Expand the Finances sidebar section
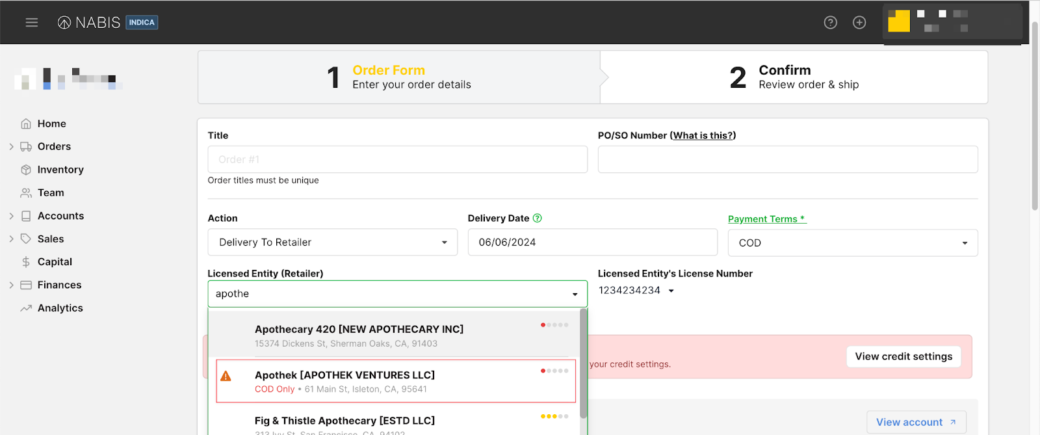The height and width of the screenshot is (435, 1040). point(11,285)
